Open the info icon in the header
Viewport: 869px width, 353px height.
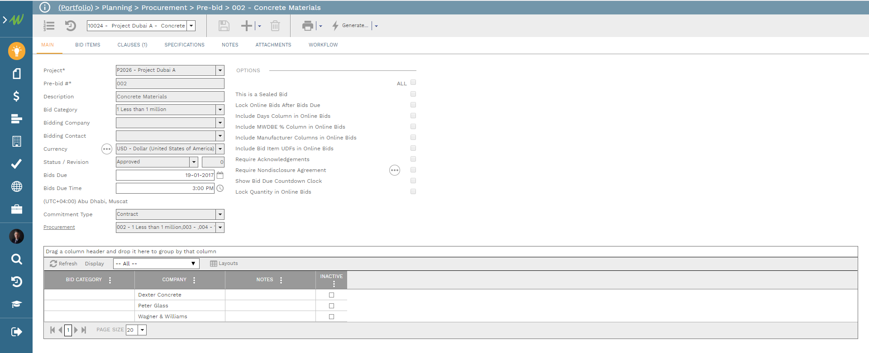pos(45,7)
